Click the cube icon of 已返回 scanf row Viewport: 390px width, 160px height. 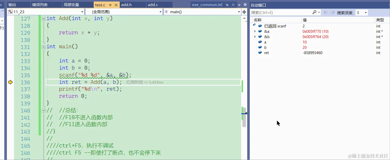click(260, 26)
